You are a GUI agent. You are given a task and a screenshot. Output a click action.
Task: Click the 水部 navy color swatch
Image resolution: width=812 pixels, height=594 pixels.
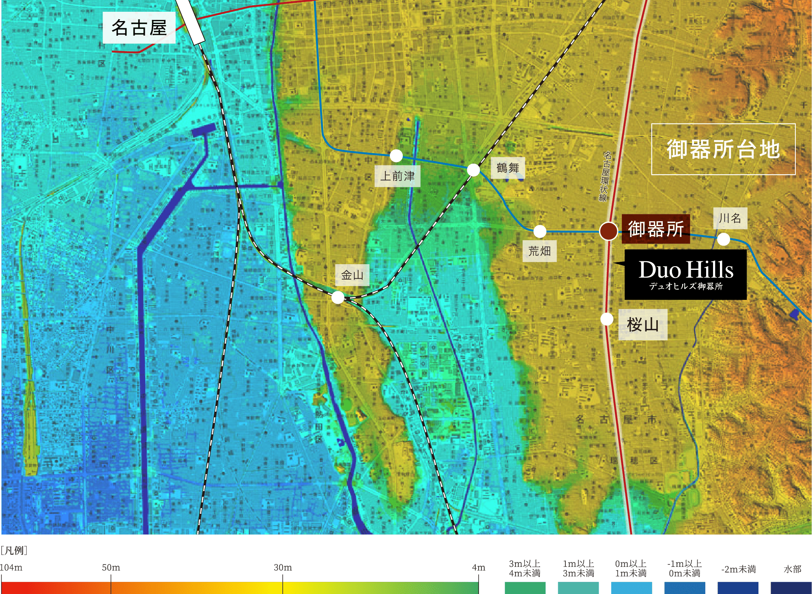point(791,588)
